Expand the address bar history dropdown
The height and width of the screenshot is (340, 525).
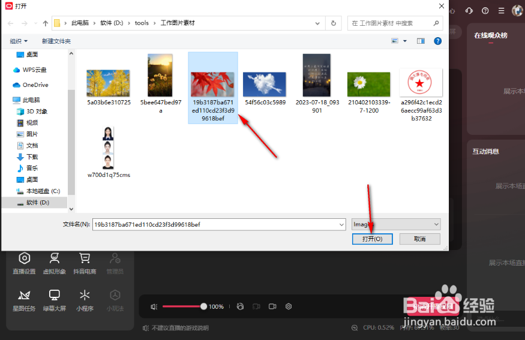(x=317, y=23)
